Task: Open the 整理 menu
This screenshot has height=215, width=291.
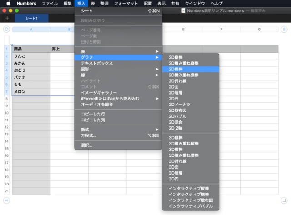Action: tap(105, 3)
